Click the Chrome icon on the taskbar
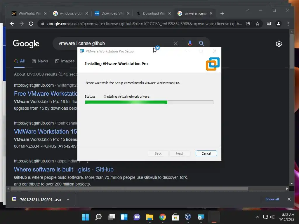 pyautogui.click(x=162, y=217)
